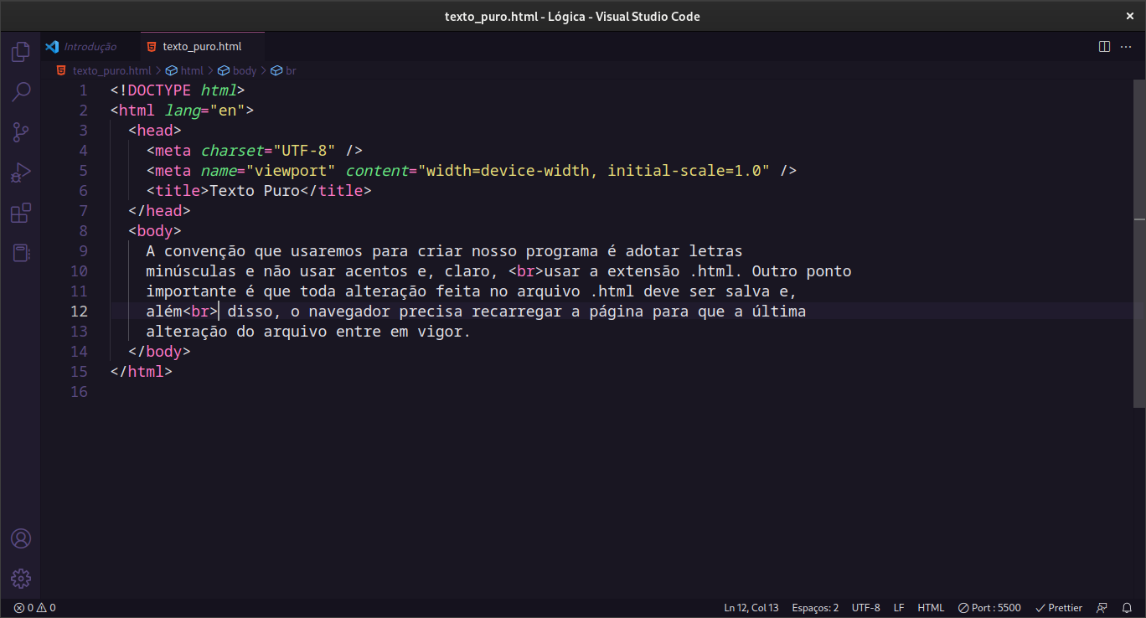Click the html breadcrumb segment
1146x618 pixels.
[192, 71]
